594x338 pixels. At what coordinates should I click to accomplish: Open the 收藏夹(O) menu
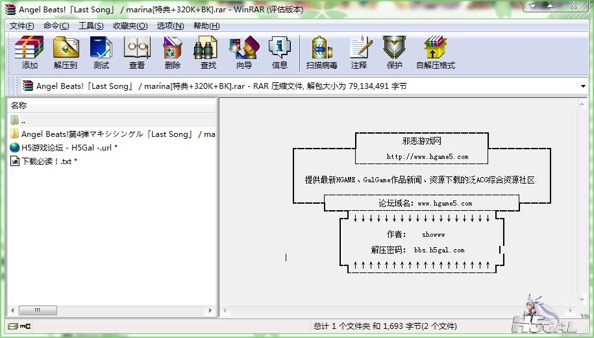130,26
